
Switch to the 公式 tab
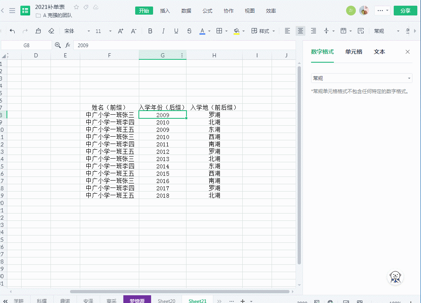pos(207,11)
